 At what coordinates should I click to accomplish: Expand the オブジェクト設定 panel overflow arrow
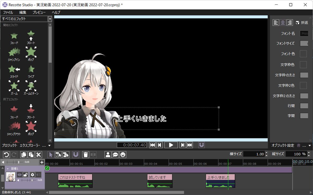[310, 146]
